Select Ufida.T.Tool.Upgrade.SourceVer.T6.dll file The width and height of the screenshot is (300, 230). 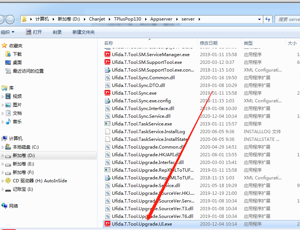point(153,216)
